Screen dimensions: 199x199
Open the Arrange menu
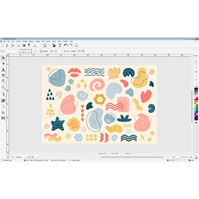pos(25,41)
